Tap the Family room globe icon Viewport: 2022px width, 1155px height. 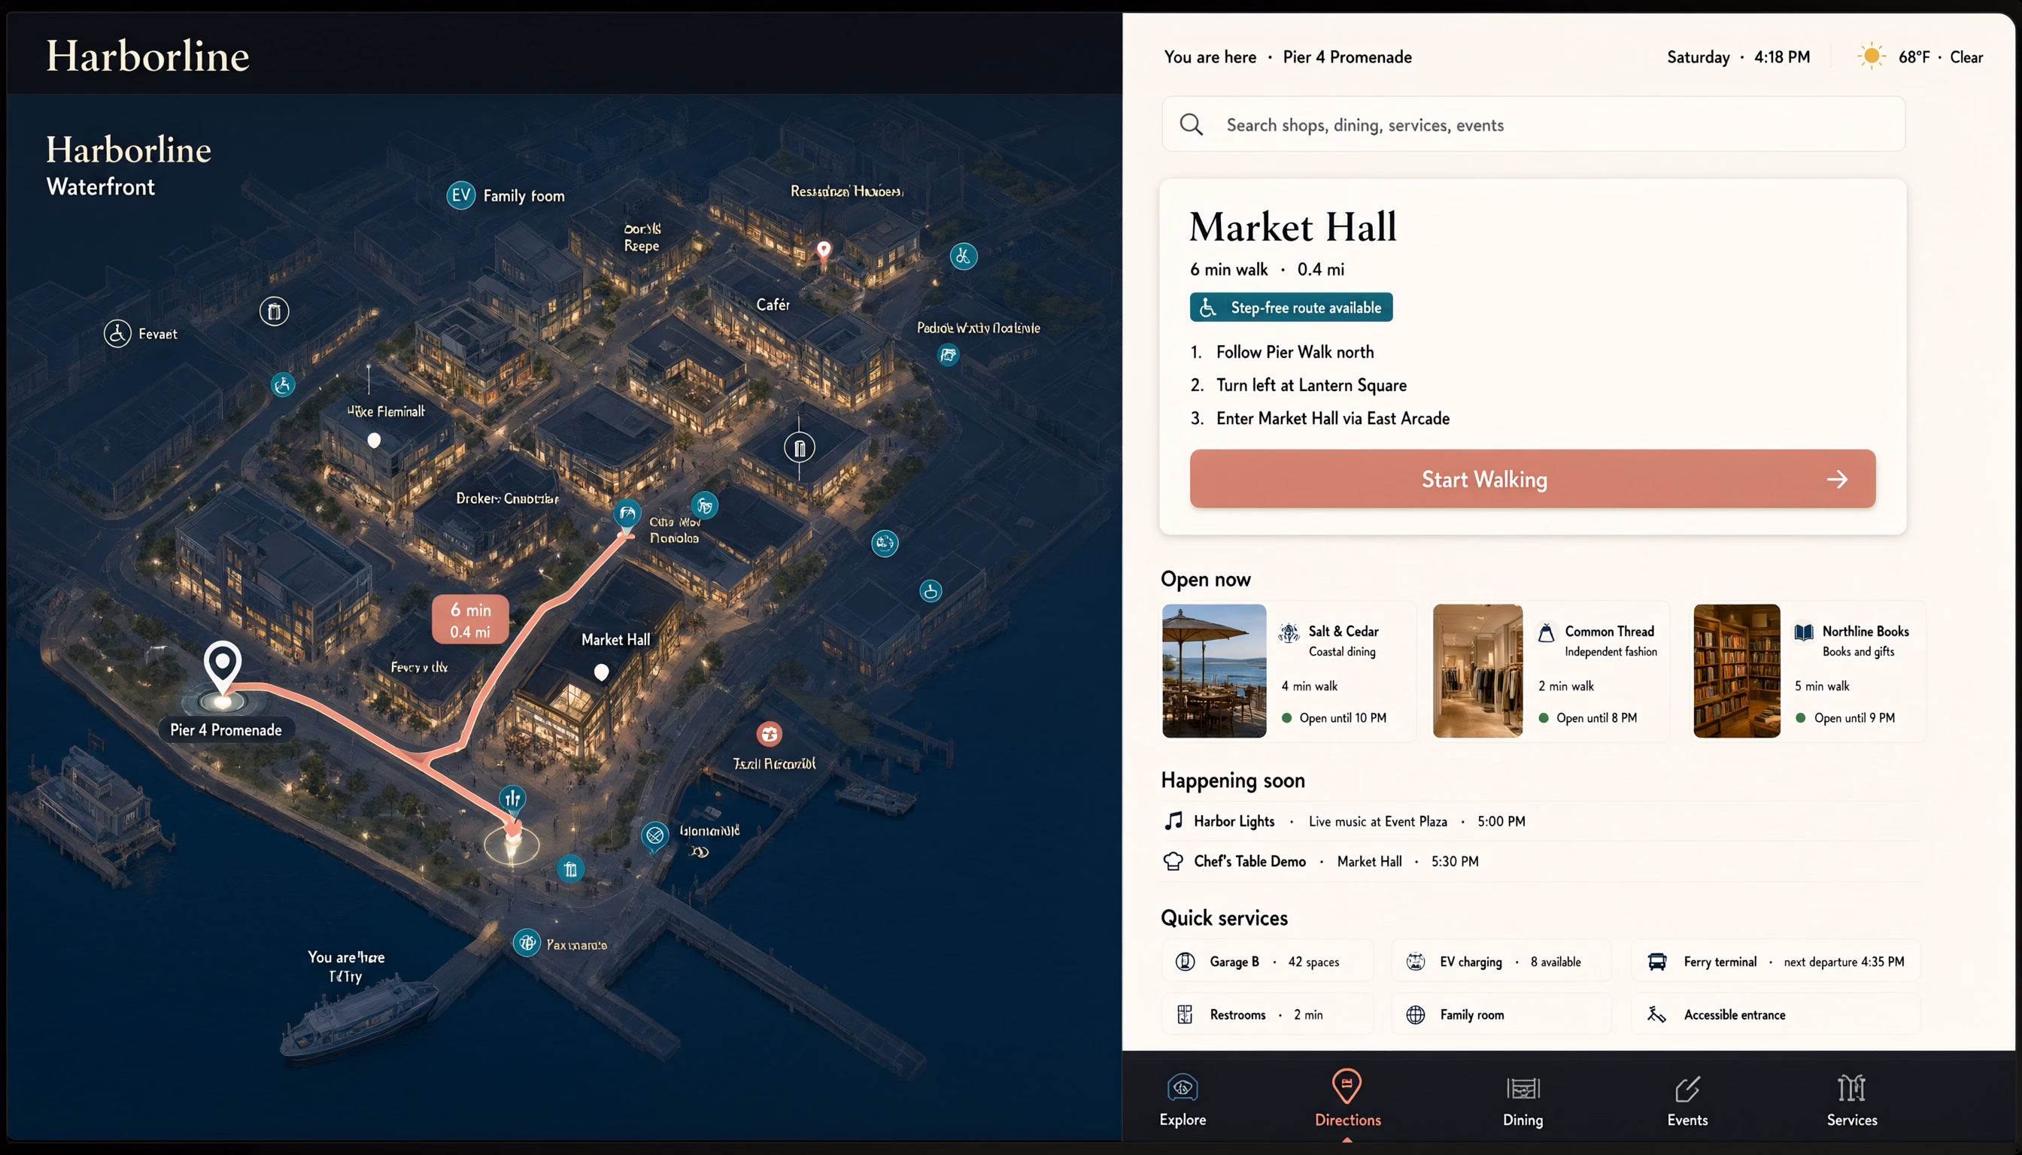[x=1416, y=1014]
